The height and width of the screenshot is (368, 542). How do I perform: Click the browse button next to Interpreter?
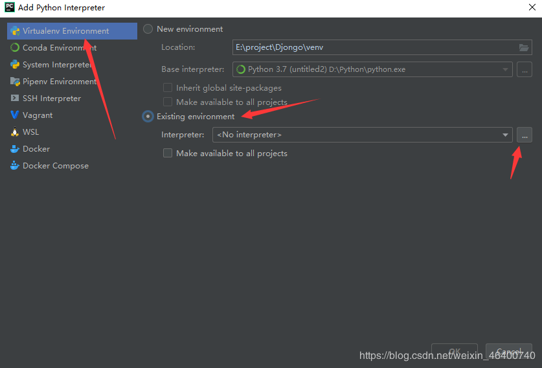coord(525,135)
